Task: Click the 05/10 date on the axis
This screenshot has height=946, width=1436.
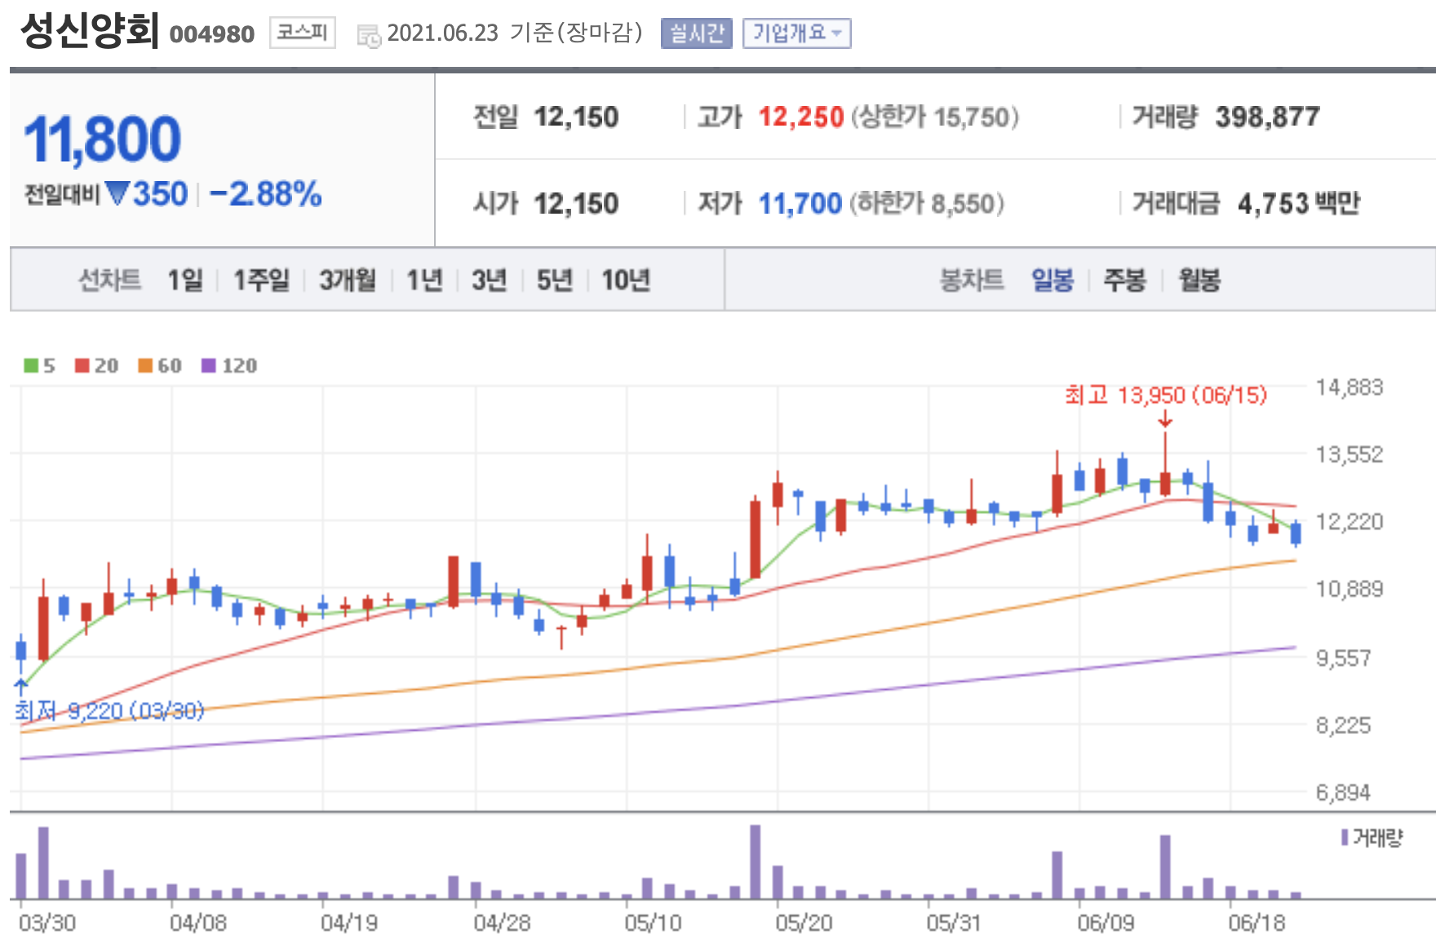Action: pyautogui.click(x=653, y=923)
